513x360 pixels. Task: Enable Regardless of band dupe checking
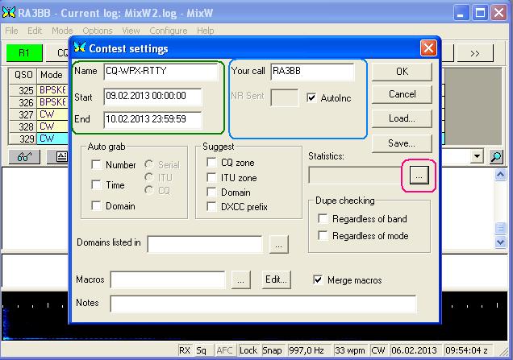click(x=323, y=219)
